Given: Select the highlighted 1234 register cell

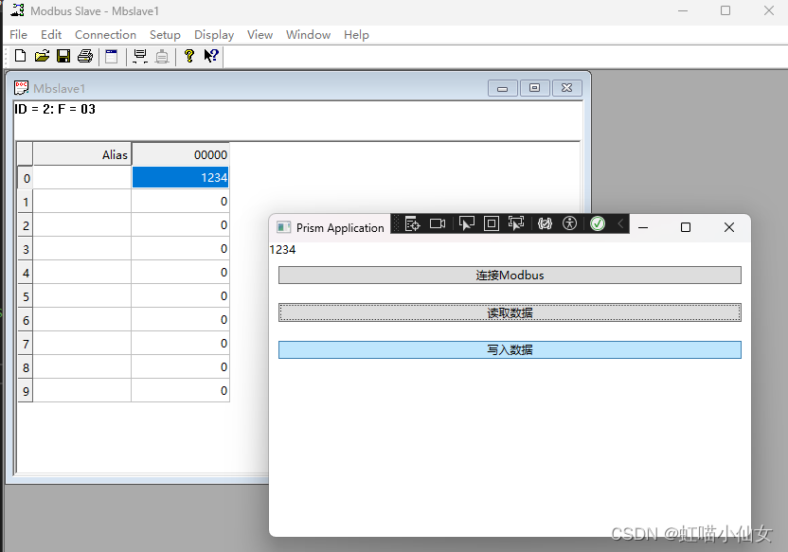Looking at the screenshot, I should (x=180, y=177).
